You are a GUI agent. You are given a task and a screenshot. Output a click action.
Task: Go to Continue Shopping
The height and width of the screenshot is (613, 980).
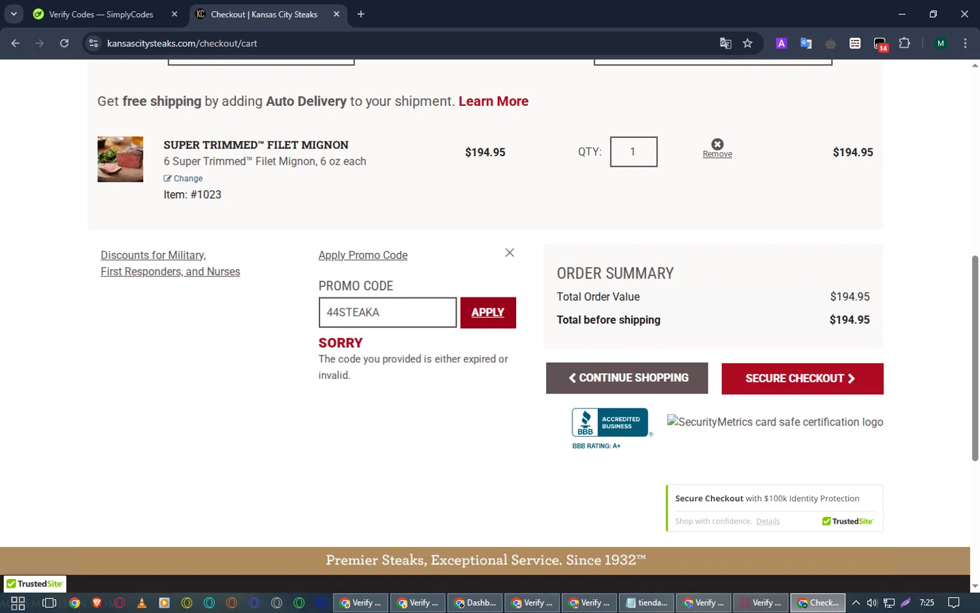tap(627, 378)
